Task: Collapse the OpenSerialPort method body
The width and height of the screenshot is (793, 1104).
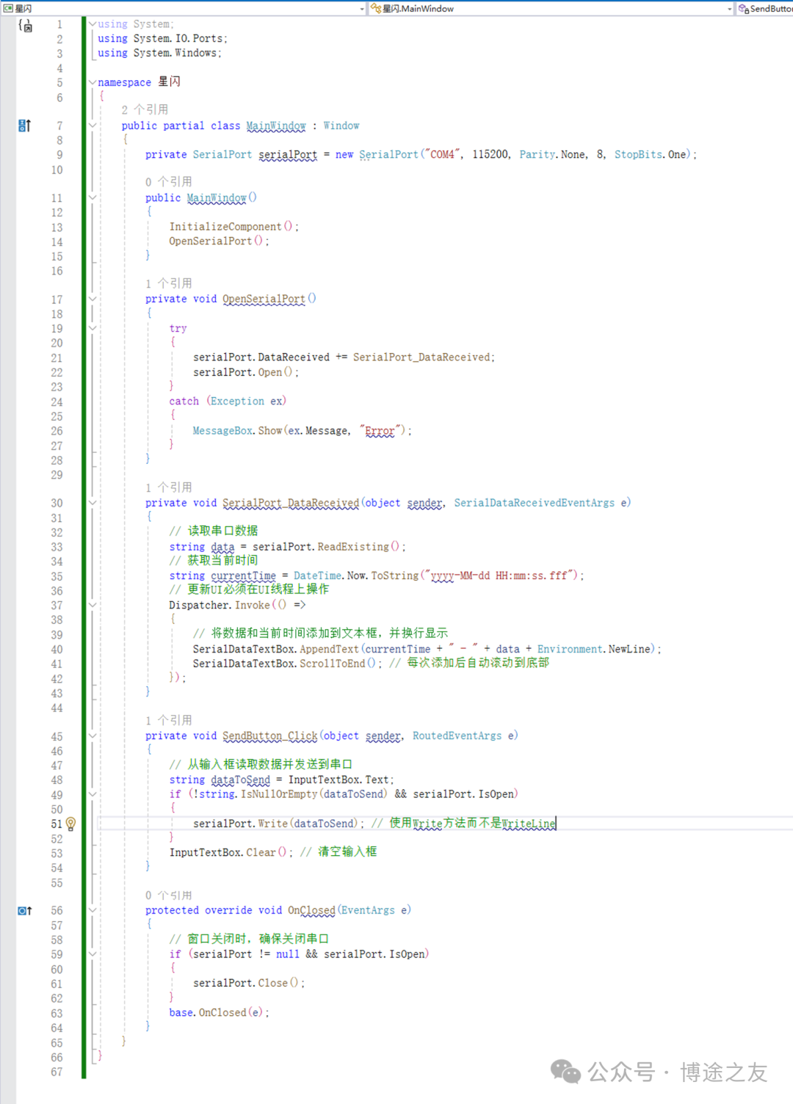Action: 92,299
